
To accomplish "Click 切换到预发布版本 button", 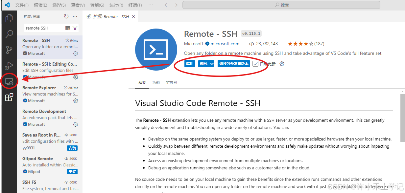I will (x=234, y=64).
